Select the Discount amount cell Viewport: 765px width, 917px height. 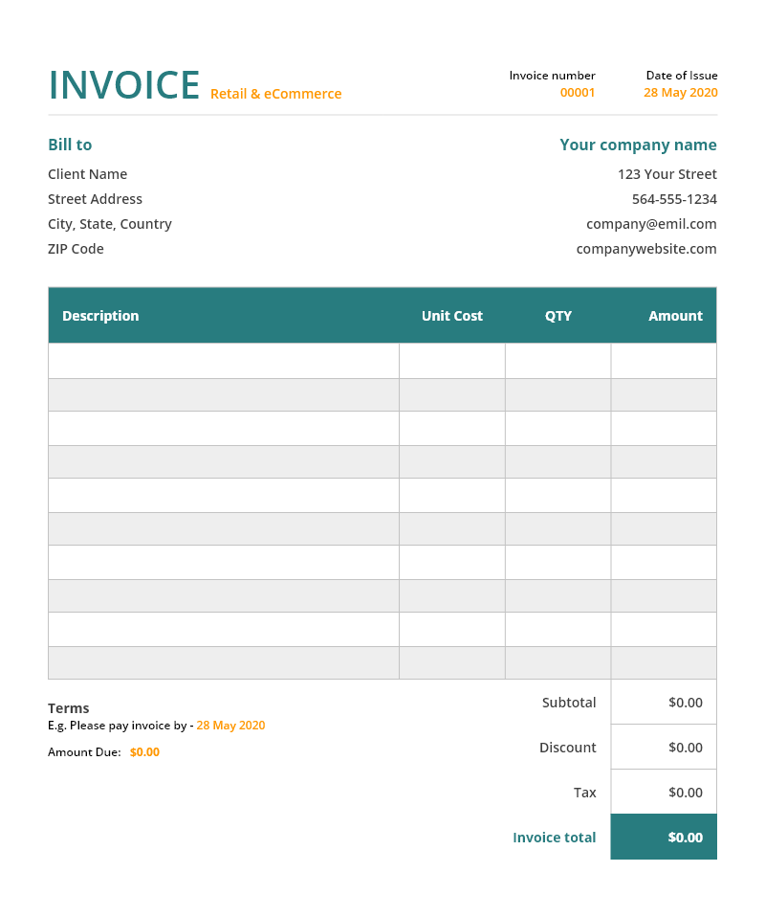(x=665, y=748)
